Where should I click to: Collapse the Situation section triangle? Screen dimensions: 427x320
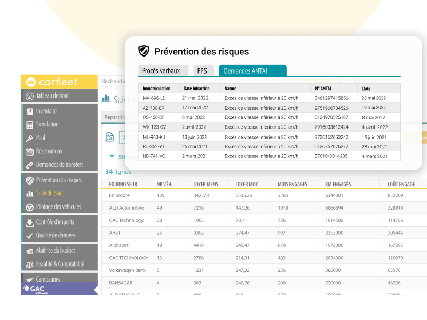(112, 156)
